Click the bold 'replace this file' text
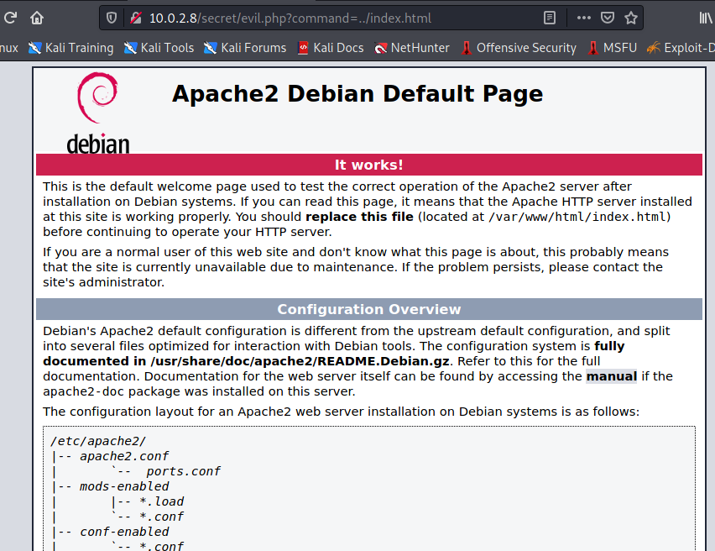Viewport: 715px width, 551px height. [x=359, y=217]
